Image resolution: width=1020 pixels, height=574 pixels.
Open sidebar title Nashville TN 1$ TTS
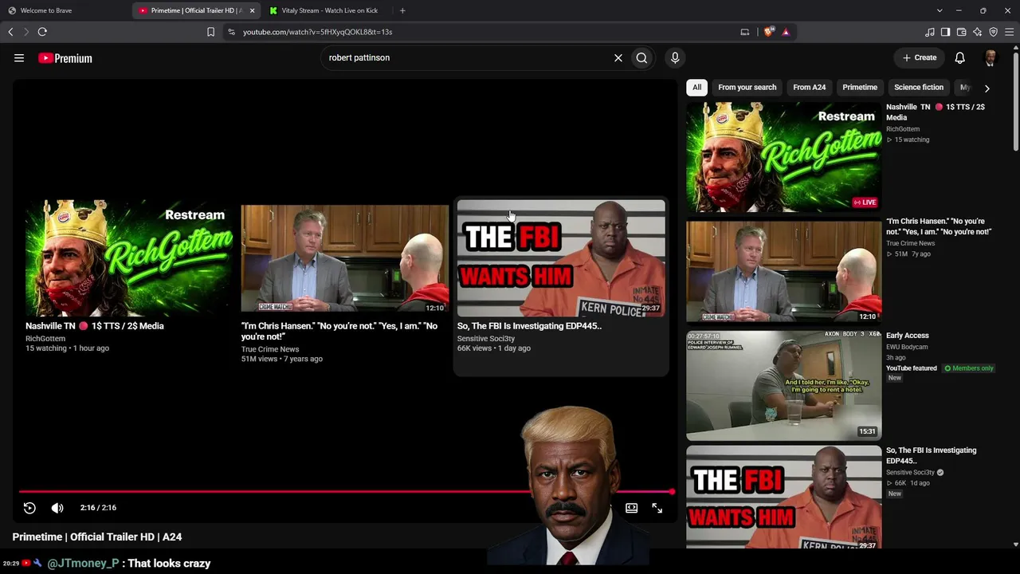pyautogui.click(x=936, y=112)
